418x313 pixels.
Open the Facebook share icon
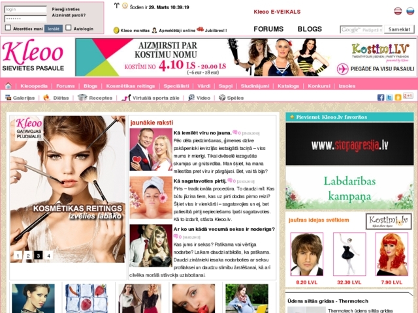(x=381, y=97)
